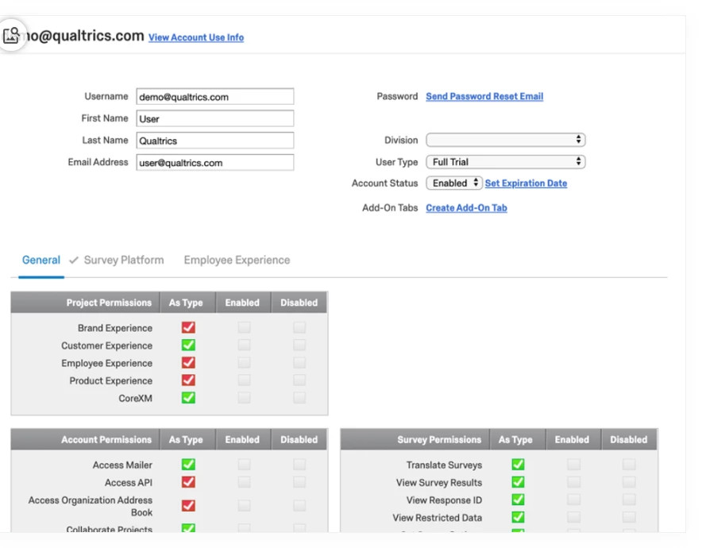Check Disabled for Translate Surveys
The image size is (702, 548).
point(629,465)
